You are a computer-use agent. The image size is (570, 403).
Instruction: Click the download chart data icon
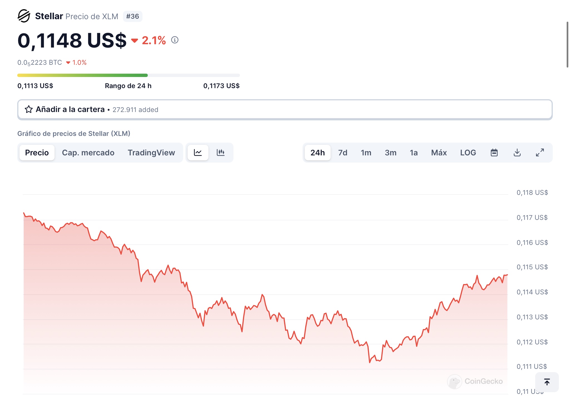click(517, 153)
